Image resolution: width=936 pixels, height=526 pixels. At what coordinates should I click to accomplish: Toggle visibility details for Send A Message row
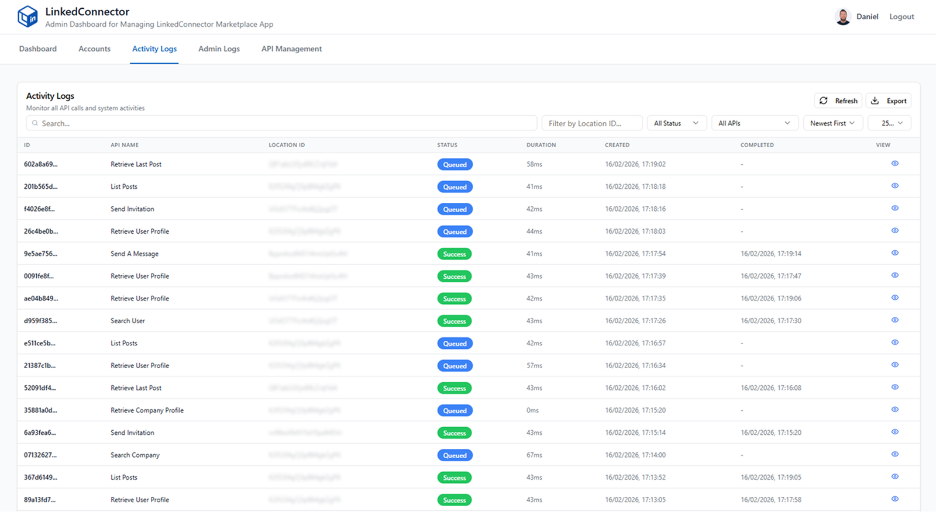click(895, 253)
